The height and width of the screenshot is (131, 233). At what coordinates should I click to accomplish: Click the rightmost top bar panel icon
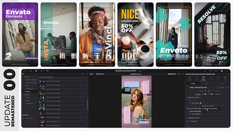point(227,71)
